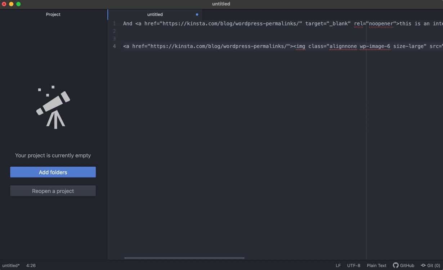Click the underlined word noopener on line 1
Image resolution: width=443 pixels, height=270 pixels.
tap(381, 23)
